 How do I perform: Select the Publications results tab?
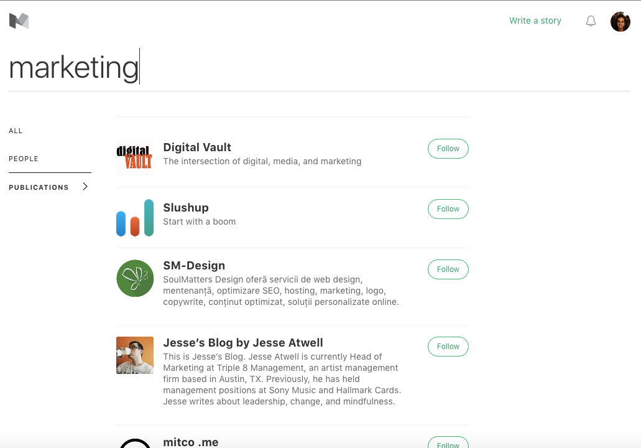39,187
